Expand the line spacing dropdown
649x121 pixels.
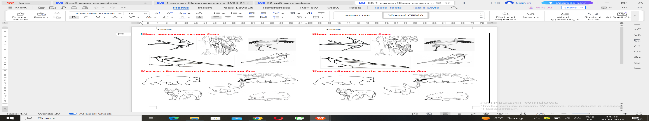282,17
